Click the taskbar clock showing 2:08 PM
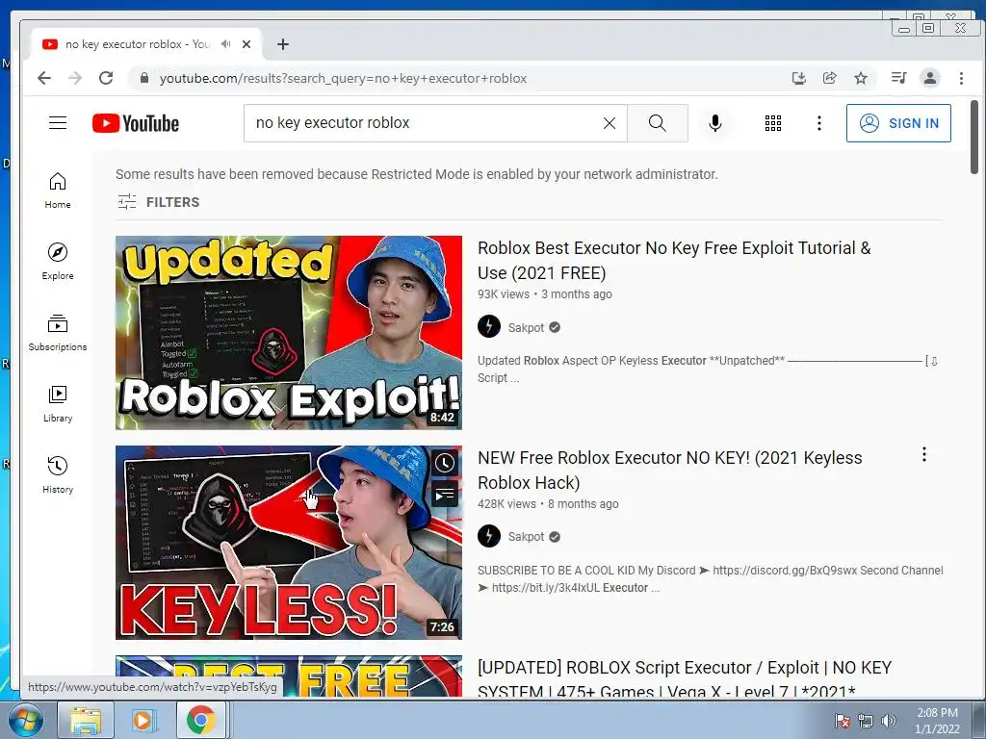The height and width of the screenshot is (739, 986). click(x=937, y=721)
